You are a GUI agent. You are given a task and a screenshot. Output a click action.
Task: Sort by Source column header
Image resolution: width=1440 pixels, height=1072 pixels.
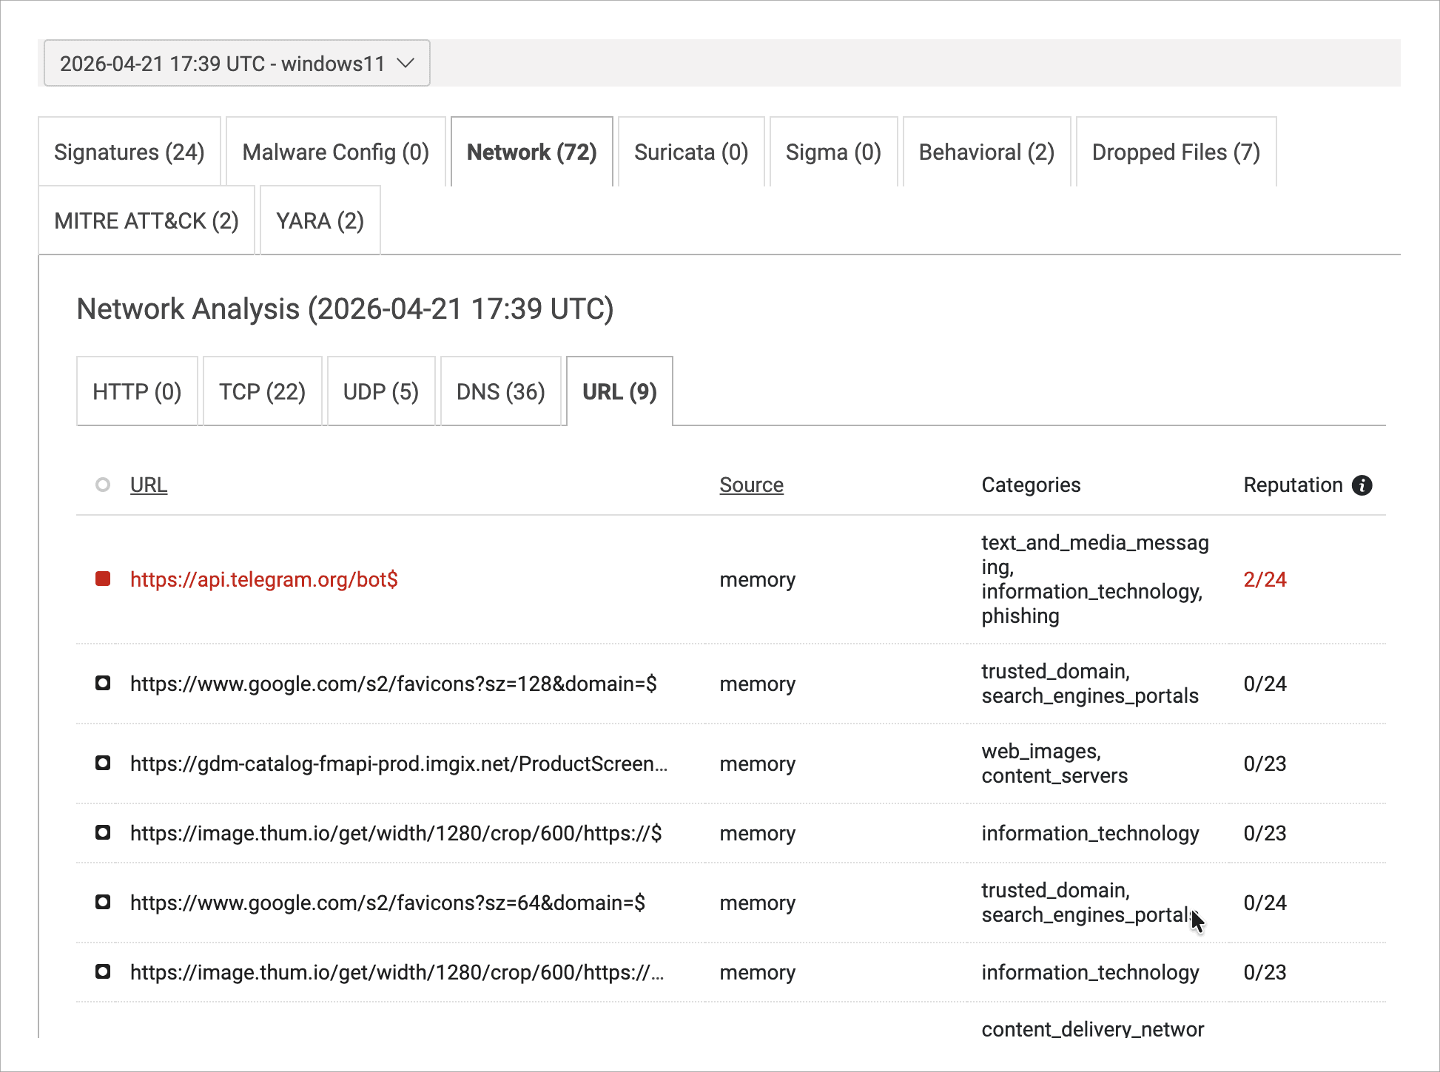tap(751, 485)
